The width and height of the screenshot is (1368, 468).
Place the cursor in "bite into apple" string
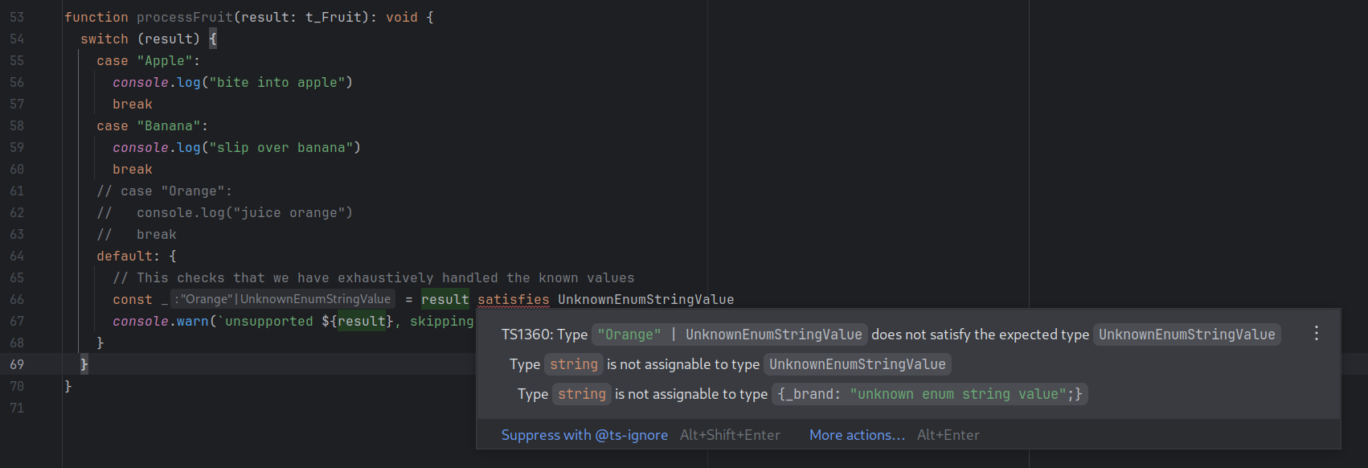(277, 82)
